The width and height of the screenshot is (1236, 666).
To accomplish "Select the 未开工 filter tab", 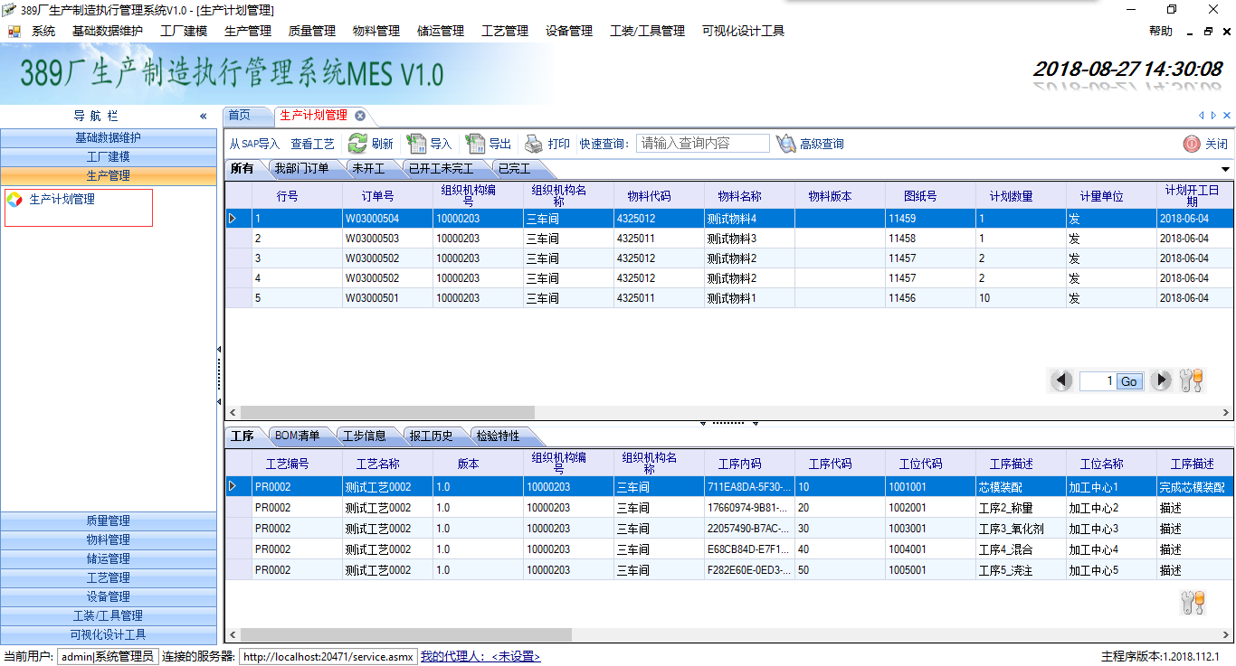I will tap(368, 169).
